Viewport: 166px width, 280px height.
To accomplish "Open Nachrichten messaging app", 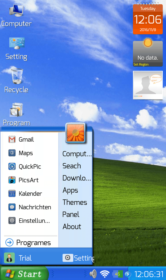I will [x=30, y=207].
